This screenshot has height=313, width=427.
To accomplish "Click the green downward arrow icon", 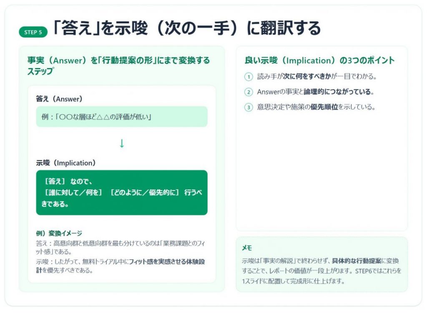I will (x=122, y=144).
